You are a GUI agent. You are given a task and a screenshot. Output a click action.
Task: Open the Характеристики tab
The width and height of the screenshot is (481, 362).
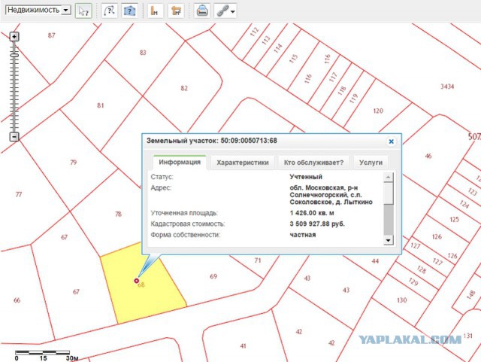[242, 163]
